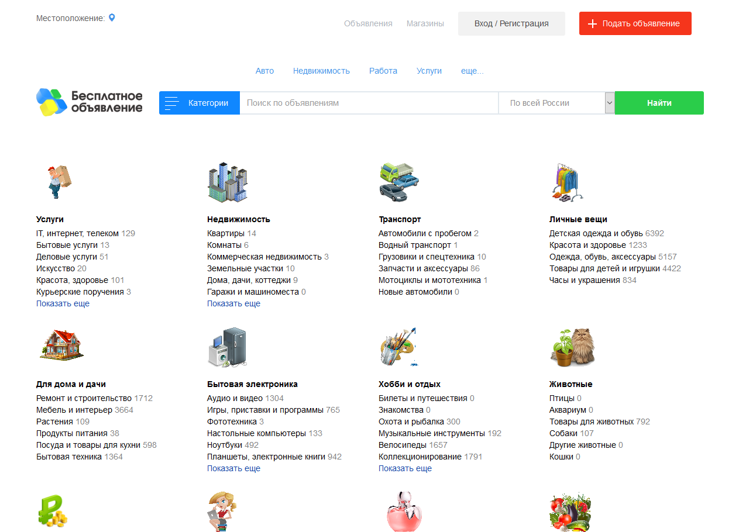Image resolution: width=739 pixels, height=532 pixels.
Task: Select the clothing rack icon
Action: [568, 182]
